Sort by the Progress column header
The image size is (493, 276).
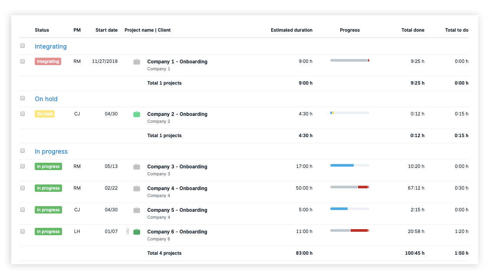(x=350, y=30)
